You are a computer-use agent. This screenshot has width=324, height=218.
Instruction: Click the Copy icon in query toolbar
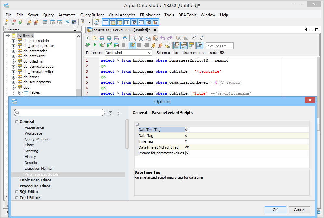[x=148, y=38]
